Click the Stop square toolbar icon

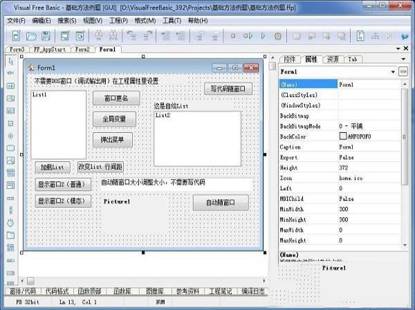coord(233,36)
